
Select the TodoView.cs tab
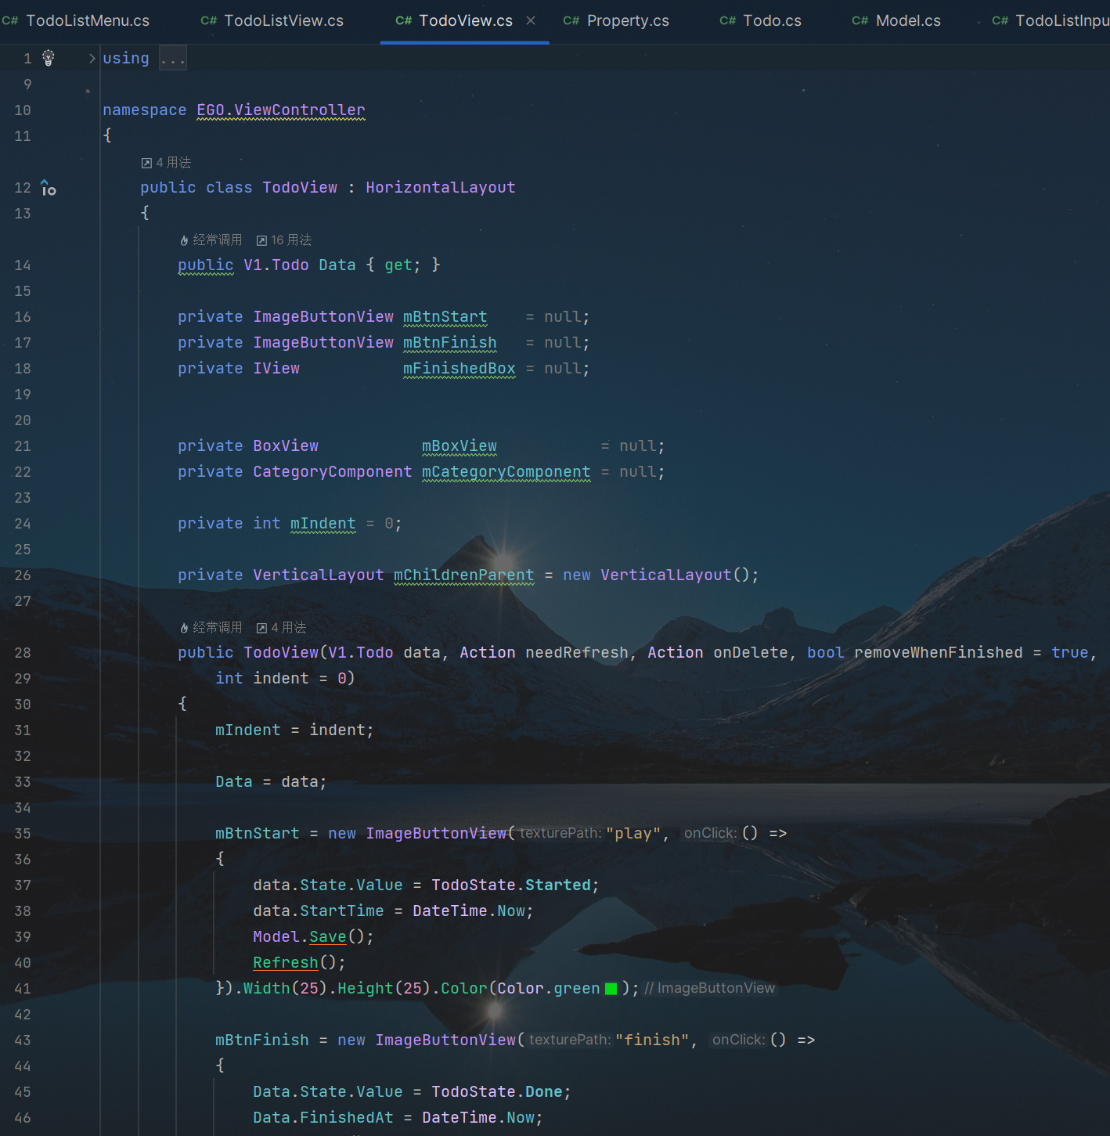coord(466,20)
